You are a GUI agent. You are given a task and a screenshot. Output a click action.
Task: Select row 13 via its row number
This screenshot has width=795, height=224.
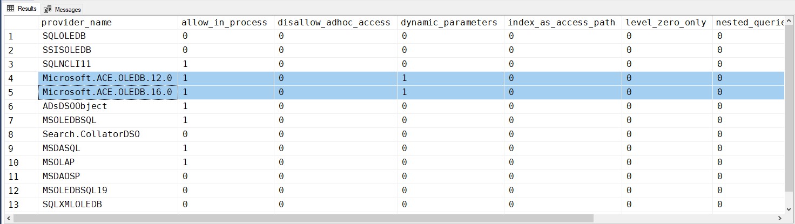[21, 205]
